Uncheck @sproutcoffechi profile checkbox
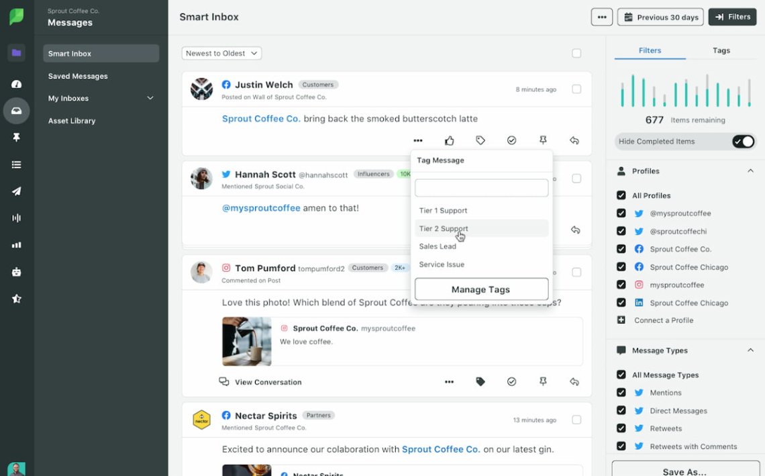 tap(621, 232)
